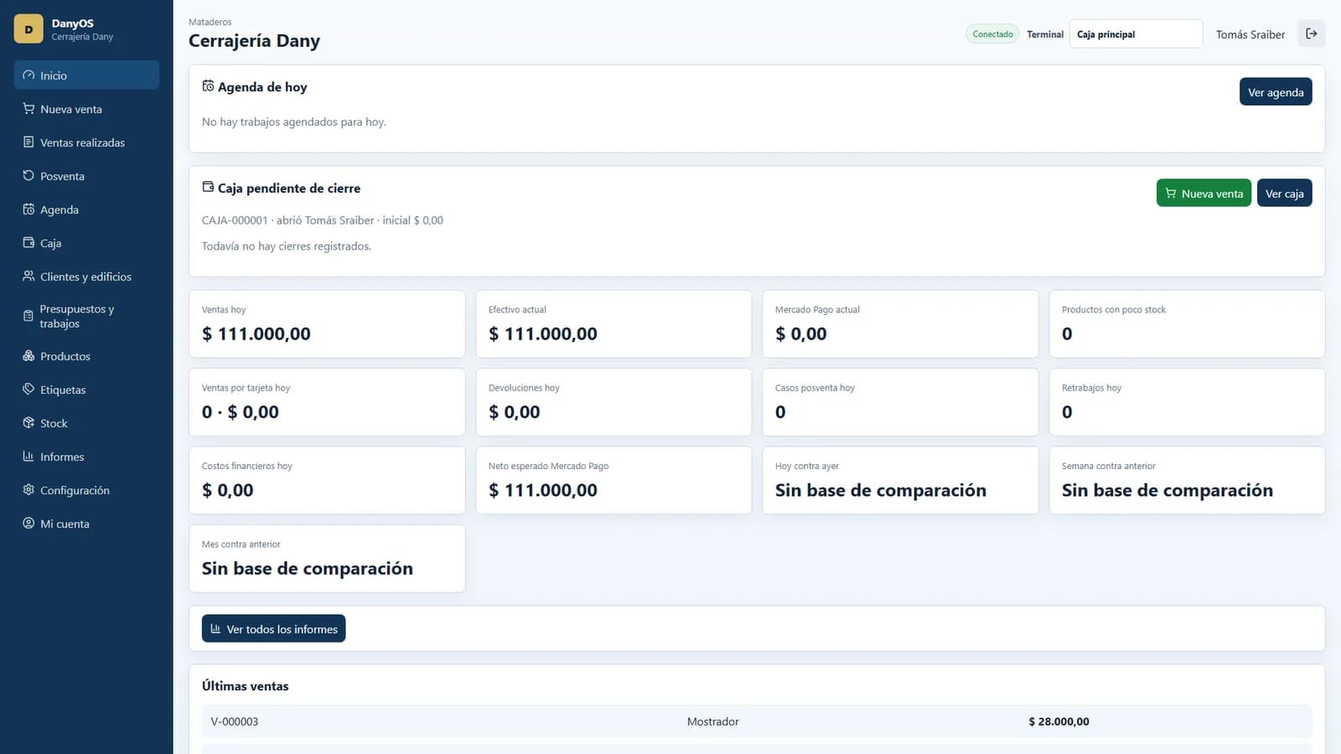Click the Mes contra anterior card
This screenshot has height=754, width=1341.
click(327, 559)
